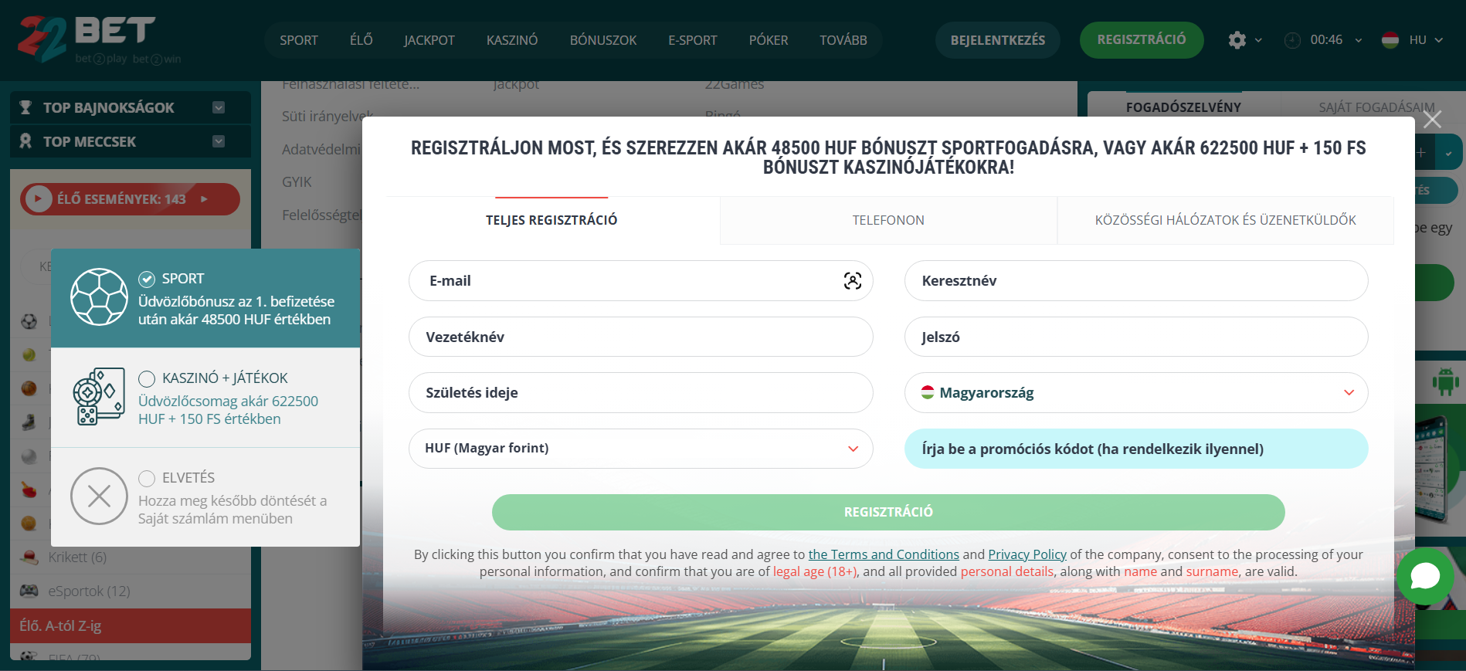Open the Terms and Conditions link
This screenshot has height=671, width=1466.
point(884,554)
